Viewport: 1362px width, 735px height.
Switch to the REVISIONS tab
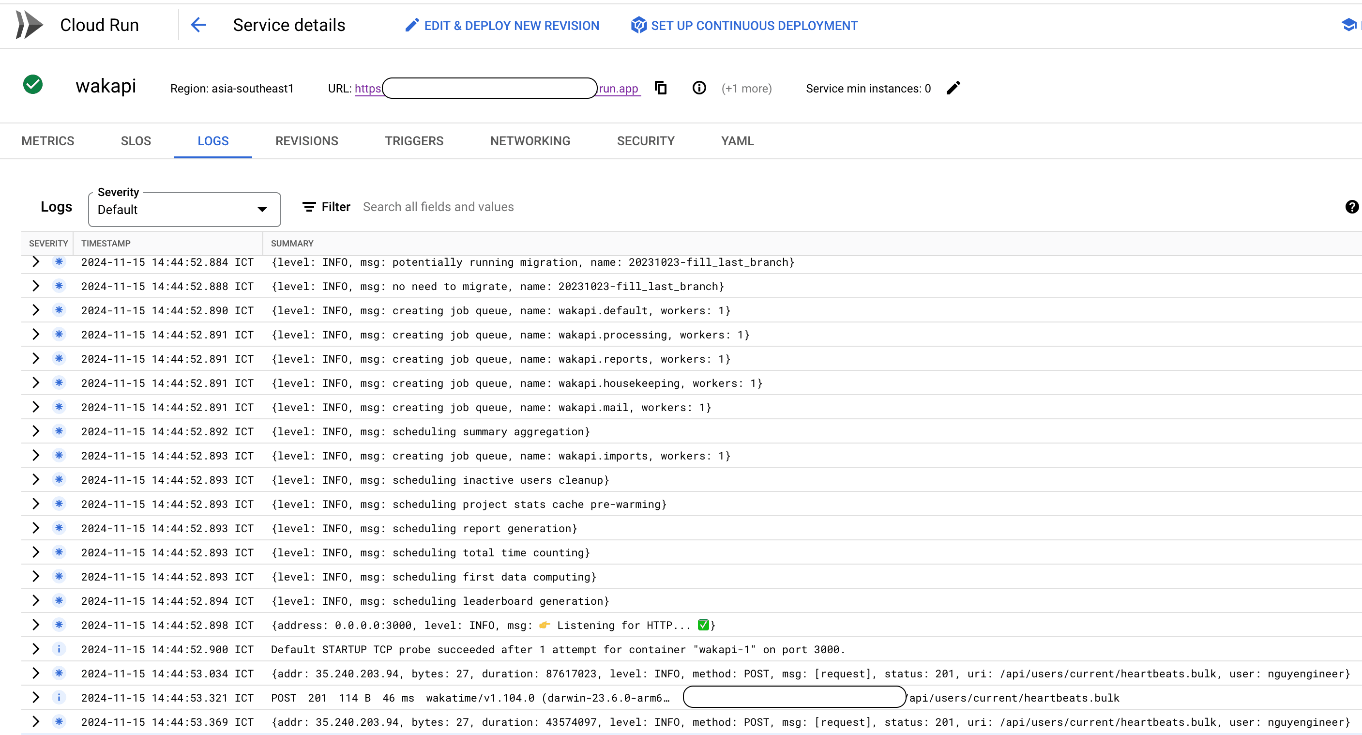[x=307, y=140]
